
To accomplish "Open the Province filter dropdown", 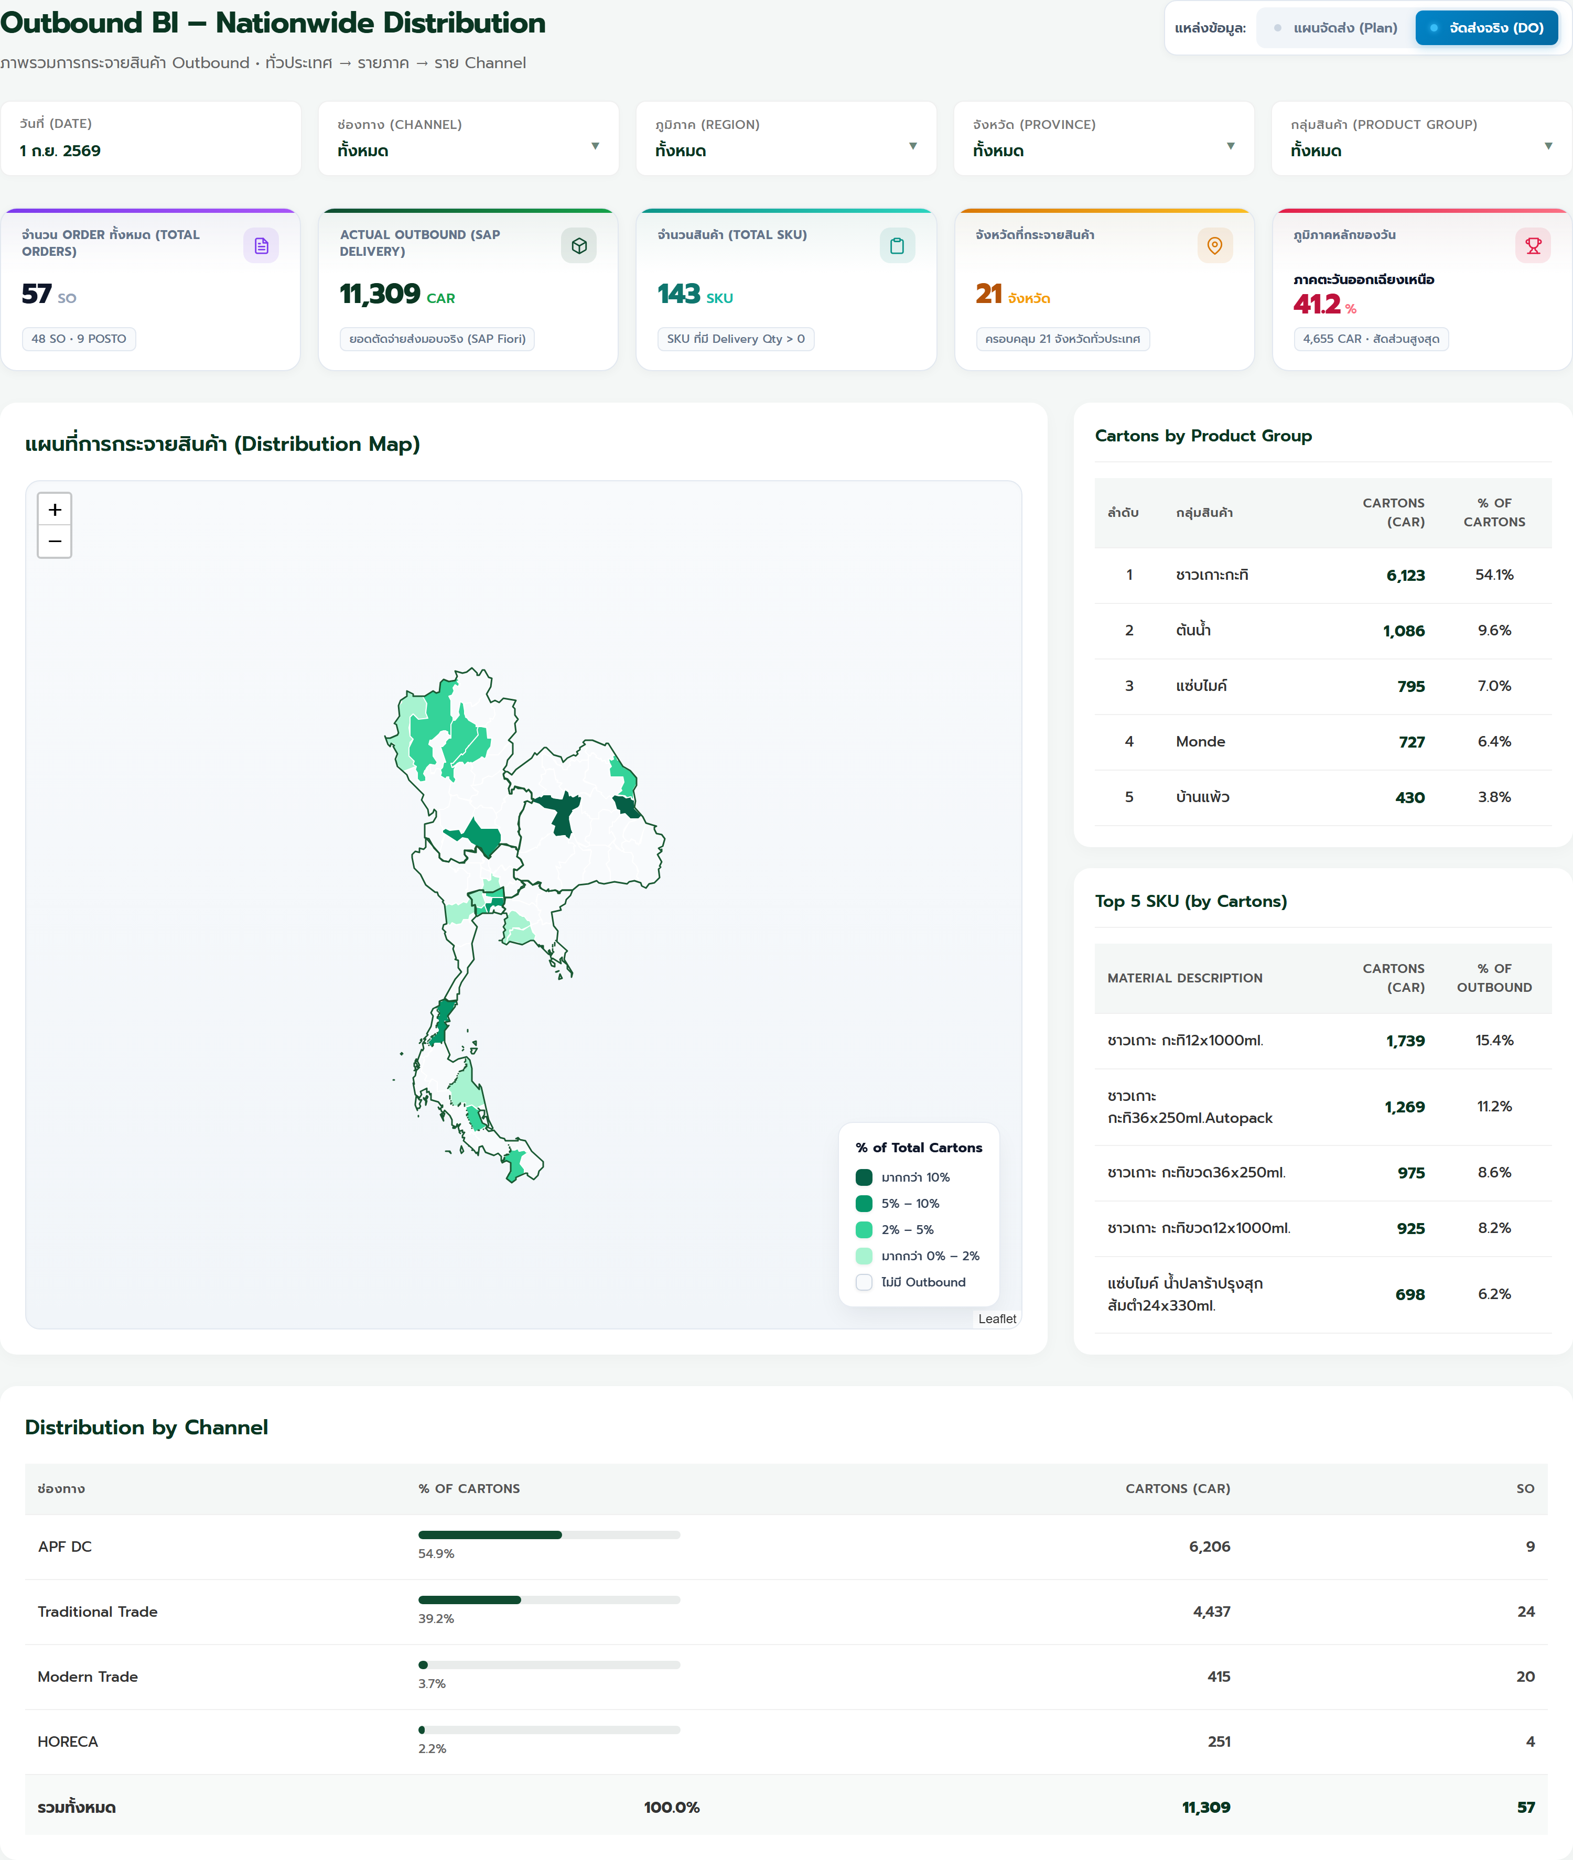I will (x=1104, y=138).
